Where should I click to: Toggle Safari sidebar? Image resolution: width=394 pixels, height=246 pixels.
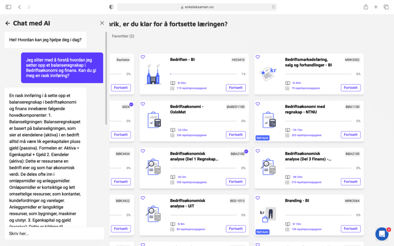(x=8, y=7)
